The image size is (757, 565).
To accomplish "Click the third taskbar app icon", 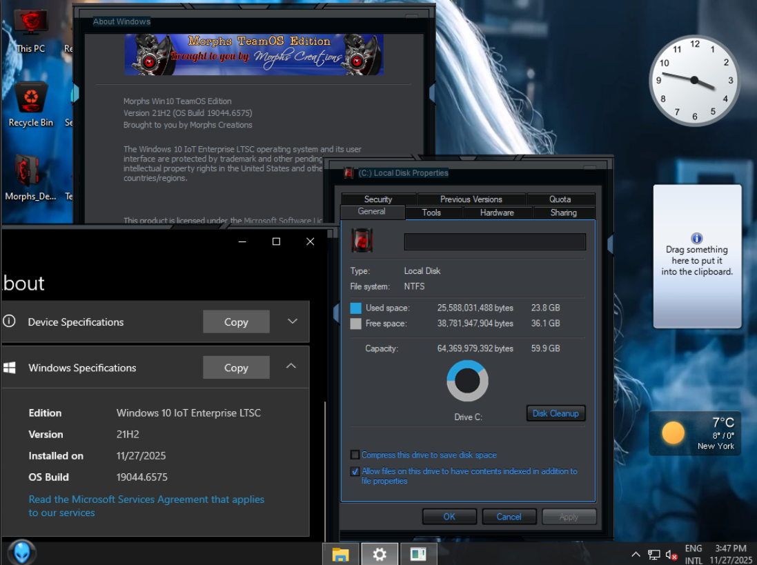I will pos(418,555).
